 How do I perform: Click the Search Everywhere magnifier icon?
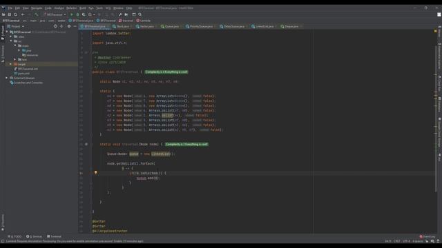click(x=140, y=14)
